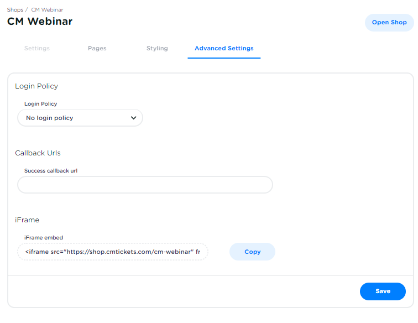This screenshot has width=418, height=323.
Task: Click the 'iFrame embed' label
Action: pos(44,237)
